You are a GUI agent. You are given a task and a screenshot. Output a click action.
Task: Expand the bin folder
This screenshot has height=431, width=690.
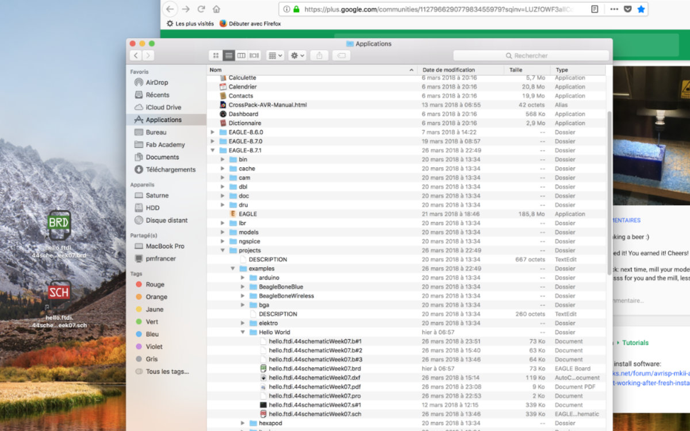coord(223,160)
